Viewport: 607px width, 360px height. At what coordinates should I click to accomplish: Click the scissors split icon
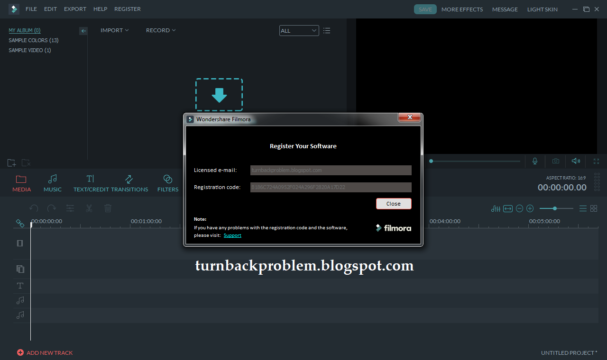pos(89,208)
